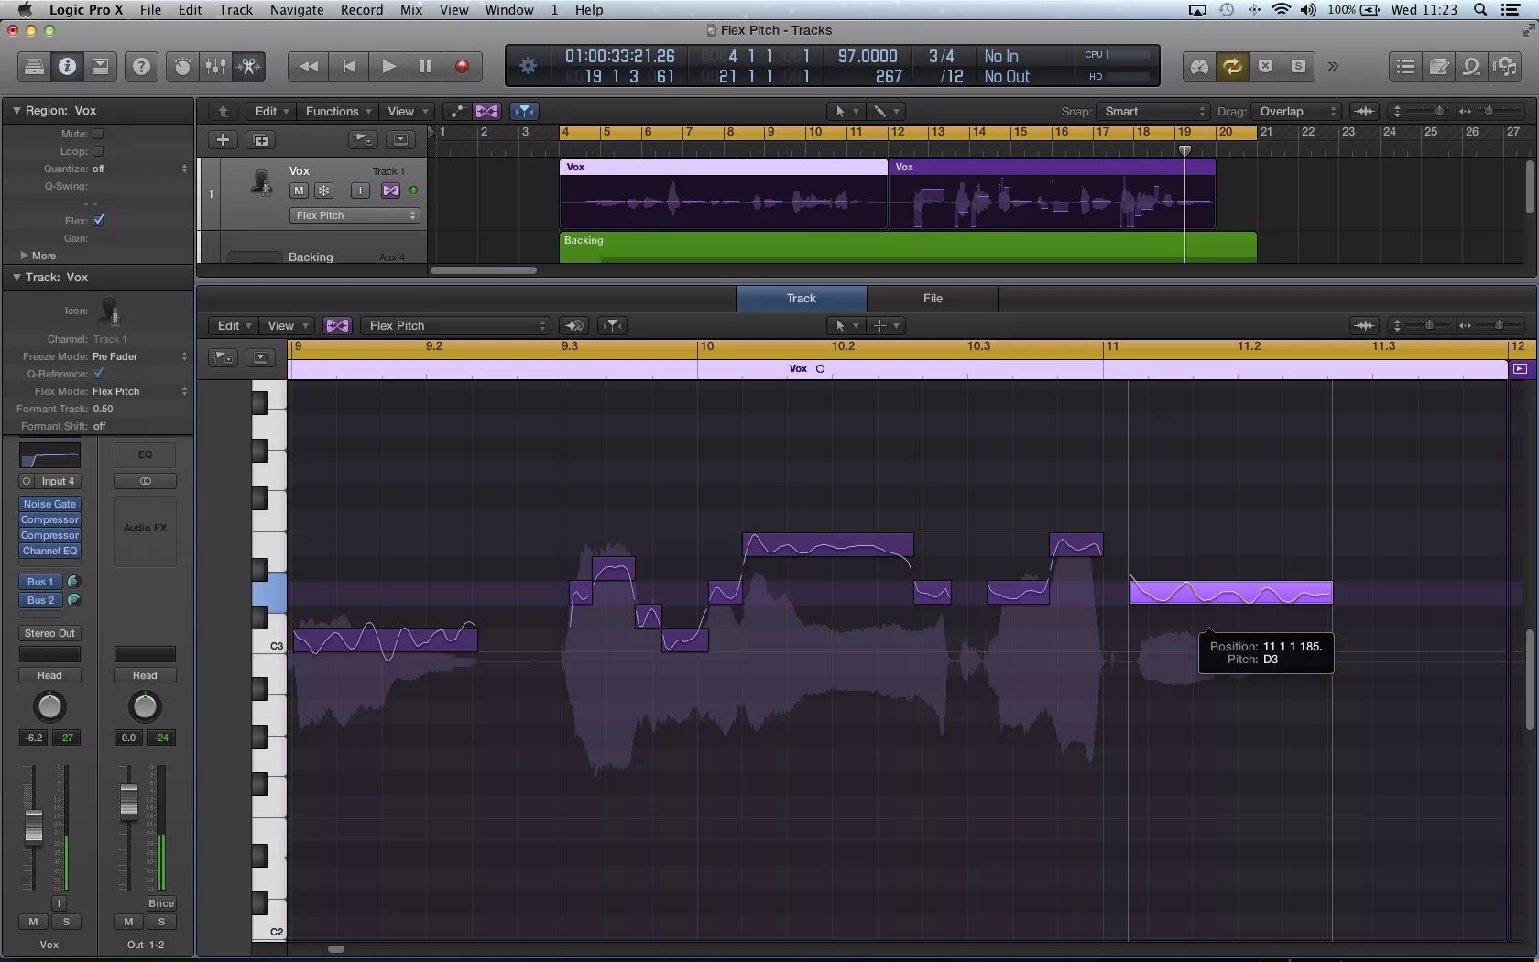Freeze the Vox track with the snowflake button

pyautogui.click(x=323, y=191)
